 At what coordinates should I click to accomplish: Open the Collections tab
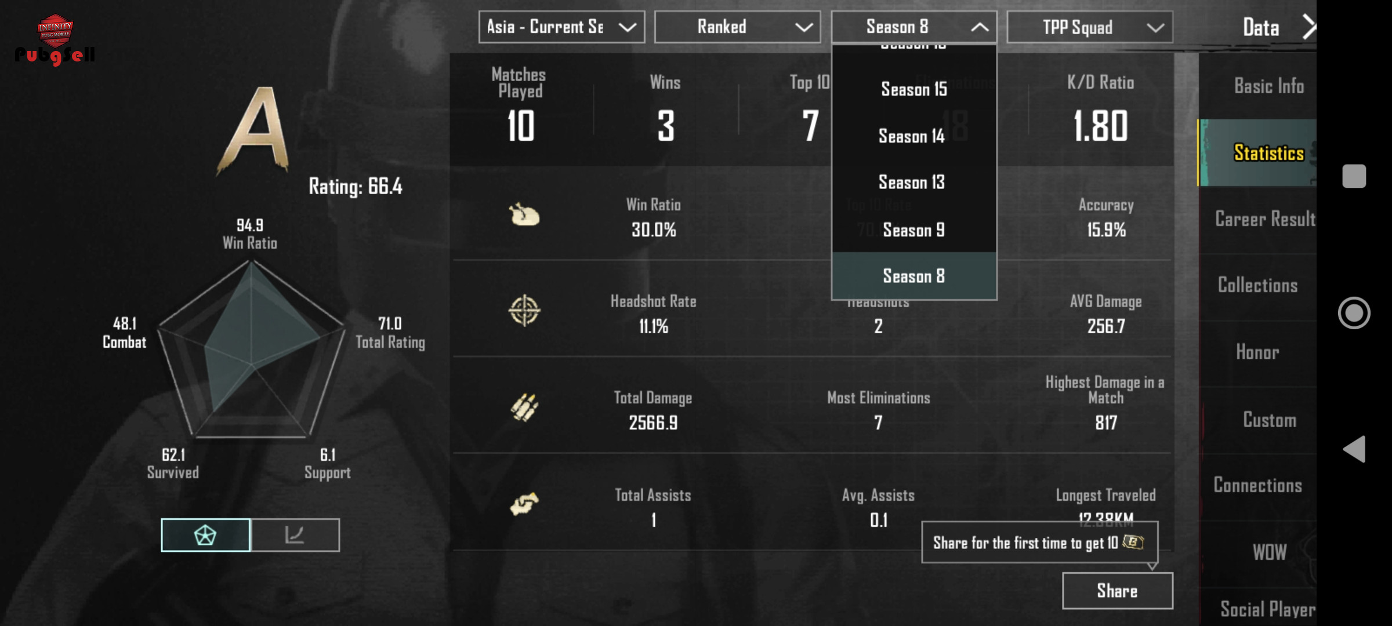point(1259,285)
